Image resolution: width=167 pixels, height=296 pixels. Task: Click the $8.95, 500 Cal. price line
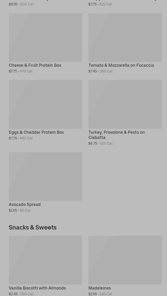21,4
